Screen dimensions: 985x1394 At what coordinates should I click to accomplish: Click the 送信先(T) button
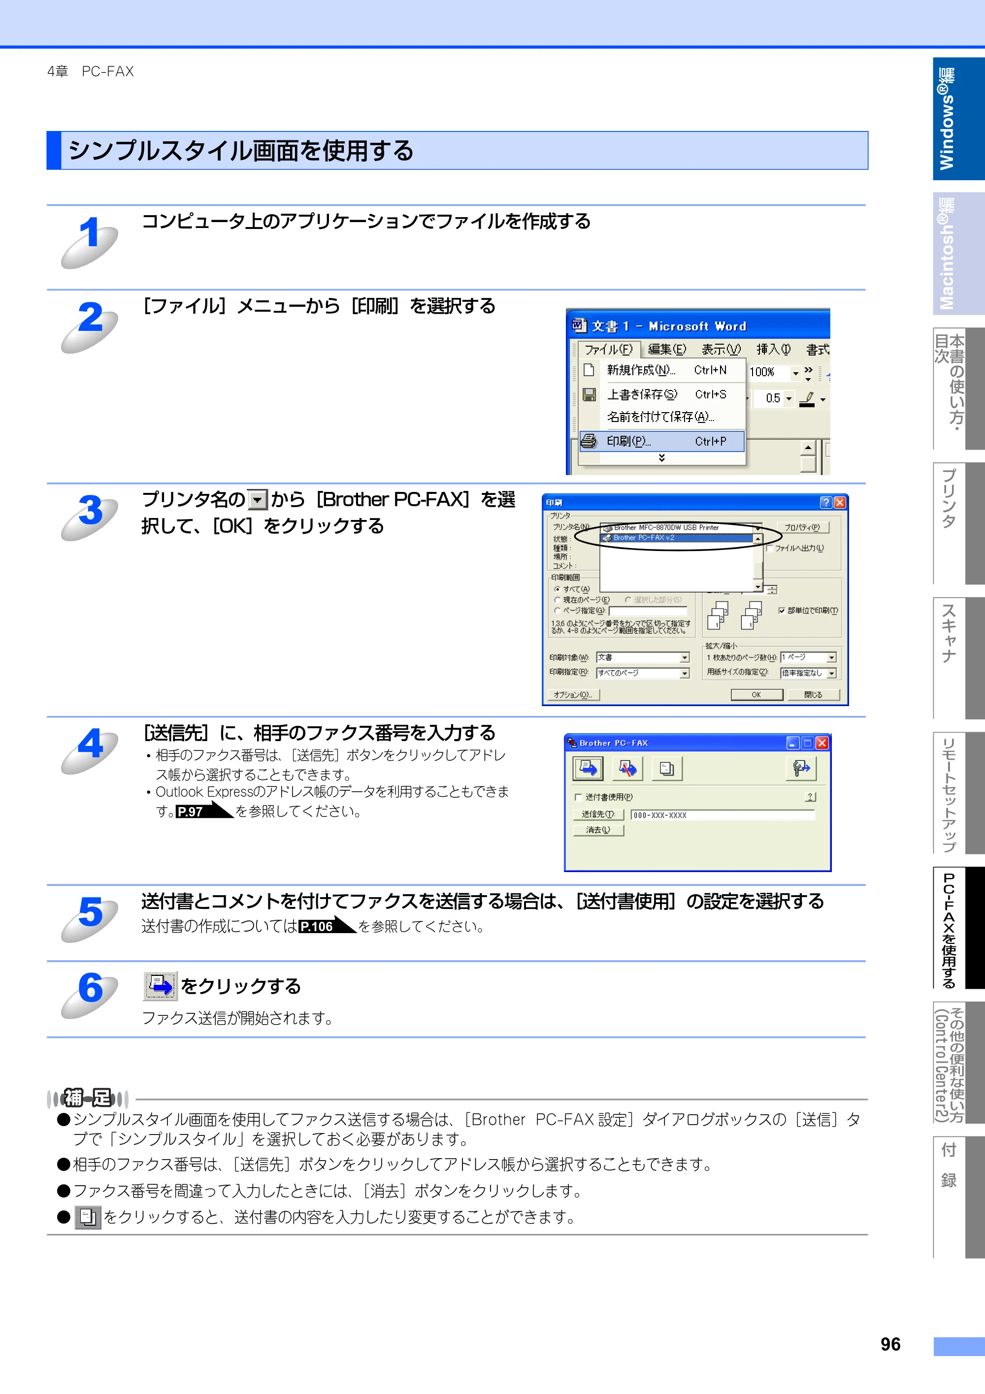point(598,814)
